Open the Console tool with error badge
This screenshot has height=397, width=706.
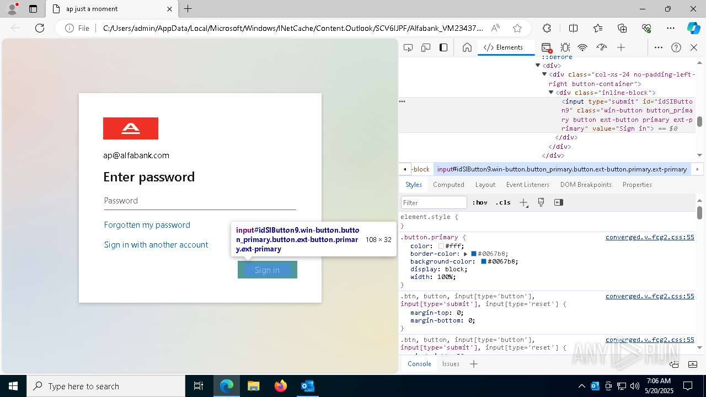tap(547, 47)
